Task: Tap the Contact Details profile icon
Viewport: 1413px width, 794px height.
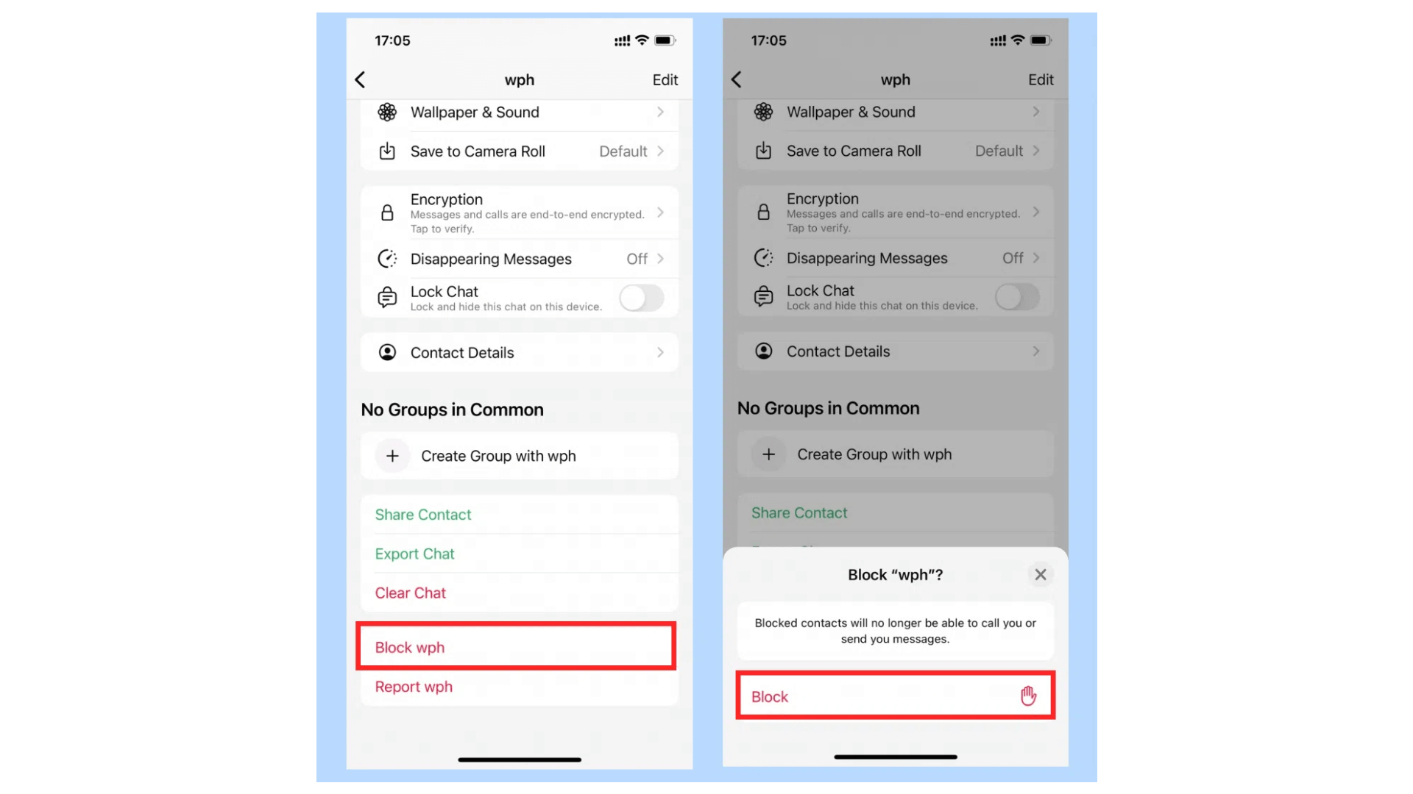Action: tap(388, 351)
